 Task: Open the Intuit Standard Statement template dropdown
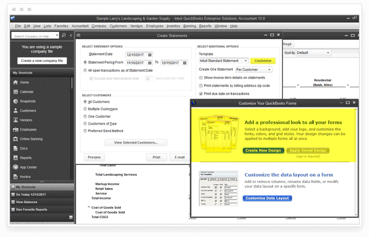coord(224,61)
